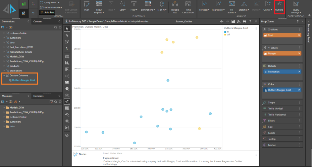Save the query using the floppy disk icon
Image resolution: width=312 pixels, height=167 pixels.
233,21
